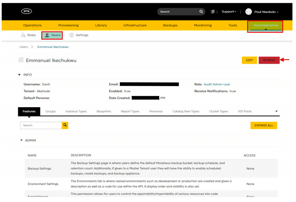The image size is (296, 202).
Task: Click the Roles icon in the submenu
Action: (x=23, y=35)
